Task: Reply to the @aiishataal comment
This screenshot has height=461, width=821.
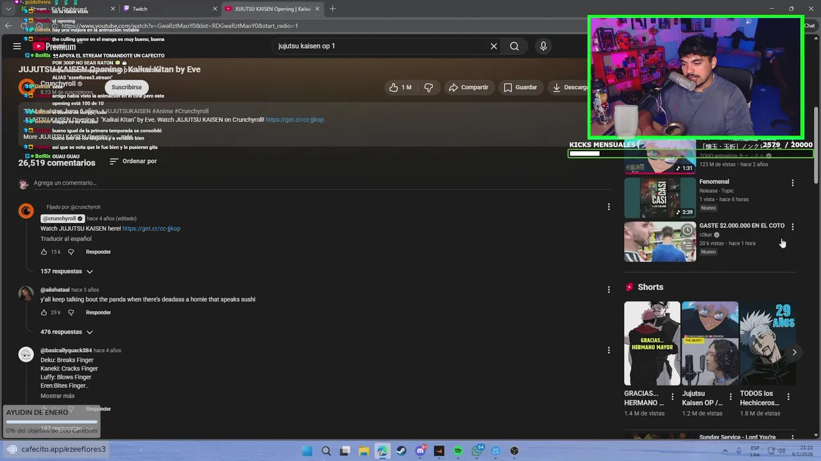Action: point(98,312)
